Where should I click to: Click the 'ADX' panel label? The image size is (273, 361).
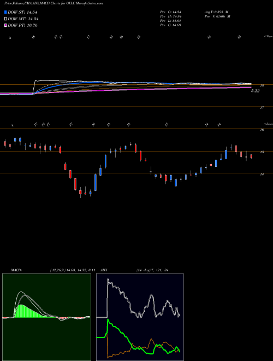104,270
